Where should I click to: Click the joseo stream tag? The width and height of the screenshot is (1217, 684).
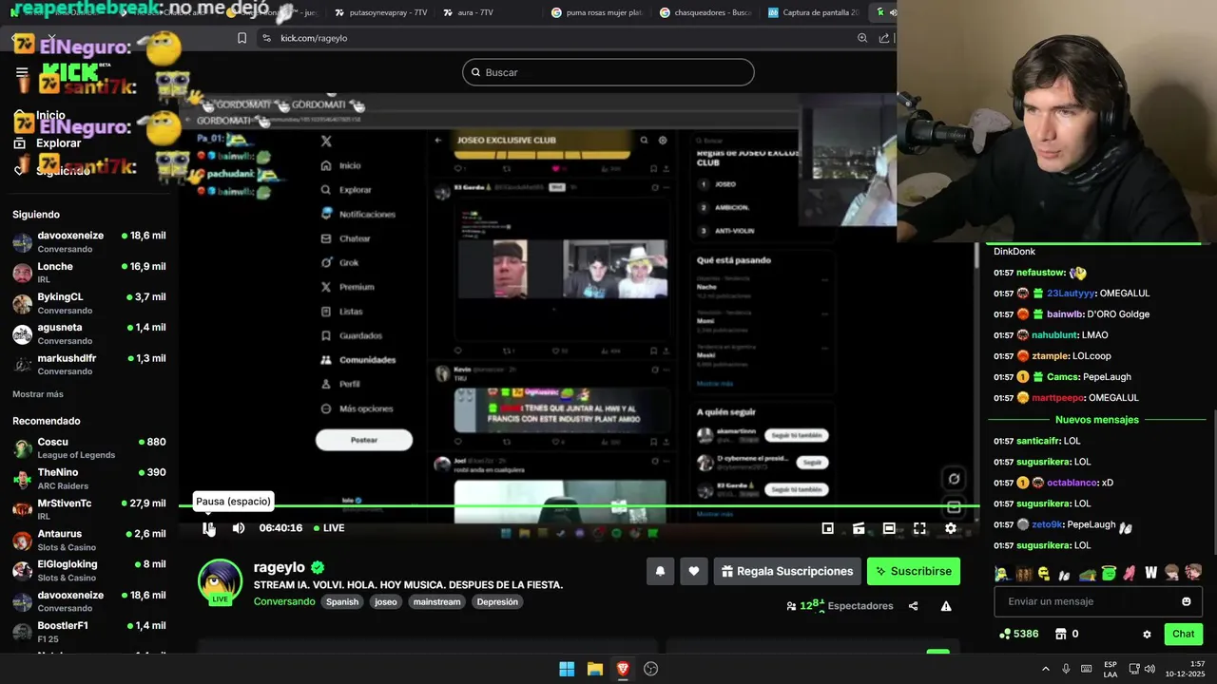(386, 602)
